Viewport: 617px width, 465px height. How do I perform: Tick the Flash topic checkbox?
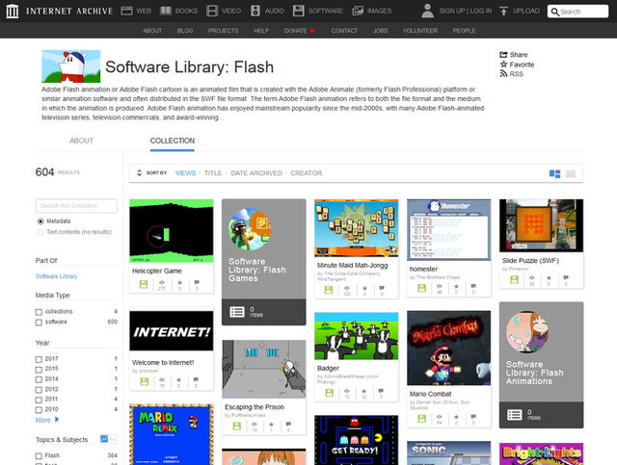tap(39, 455)
